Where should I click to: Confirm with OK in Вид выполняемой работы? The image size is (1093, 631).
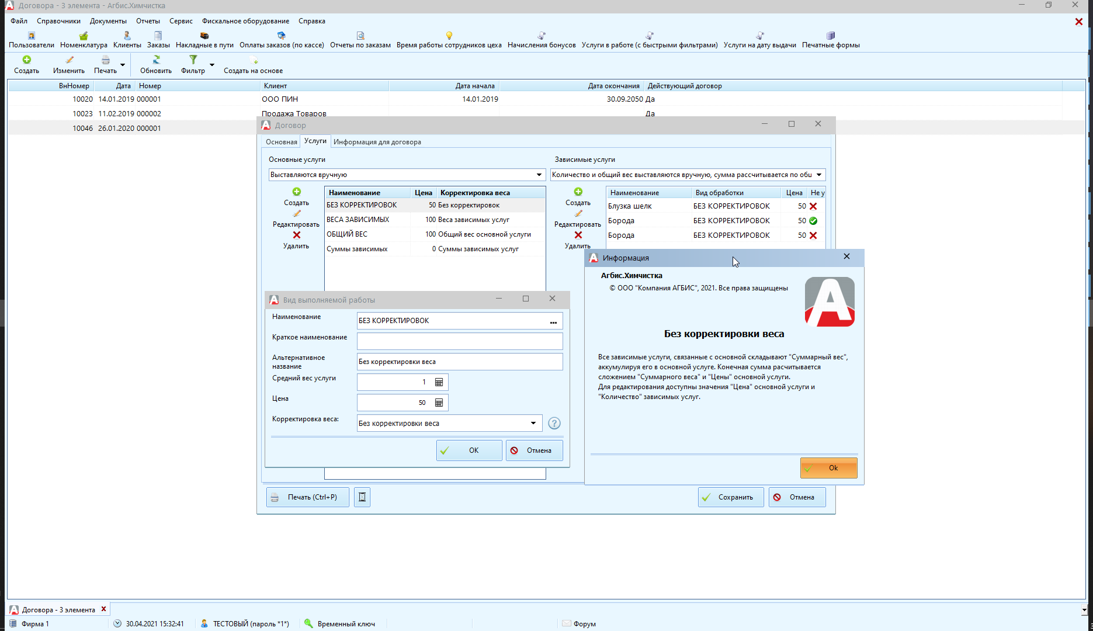click(469, 450)
